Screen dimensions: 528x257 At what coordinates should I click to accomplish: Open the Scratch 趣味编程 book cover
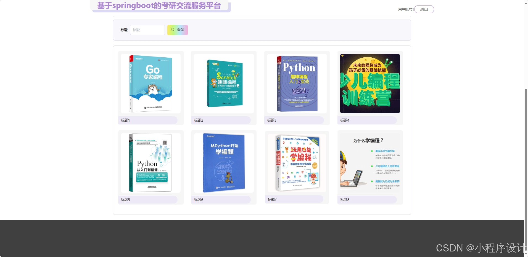224,84
